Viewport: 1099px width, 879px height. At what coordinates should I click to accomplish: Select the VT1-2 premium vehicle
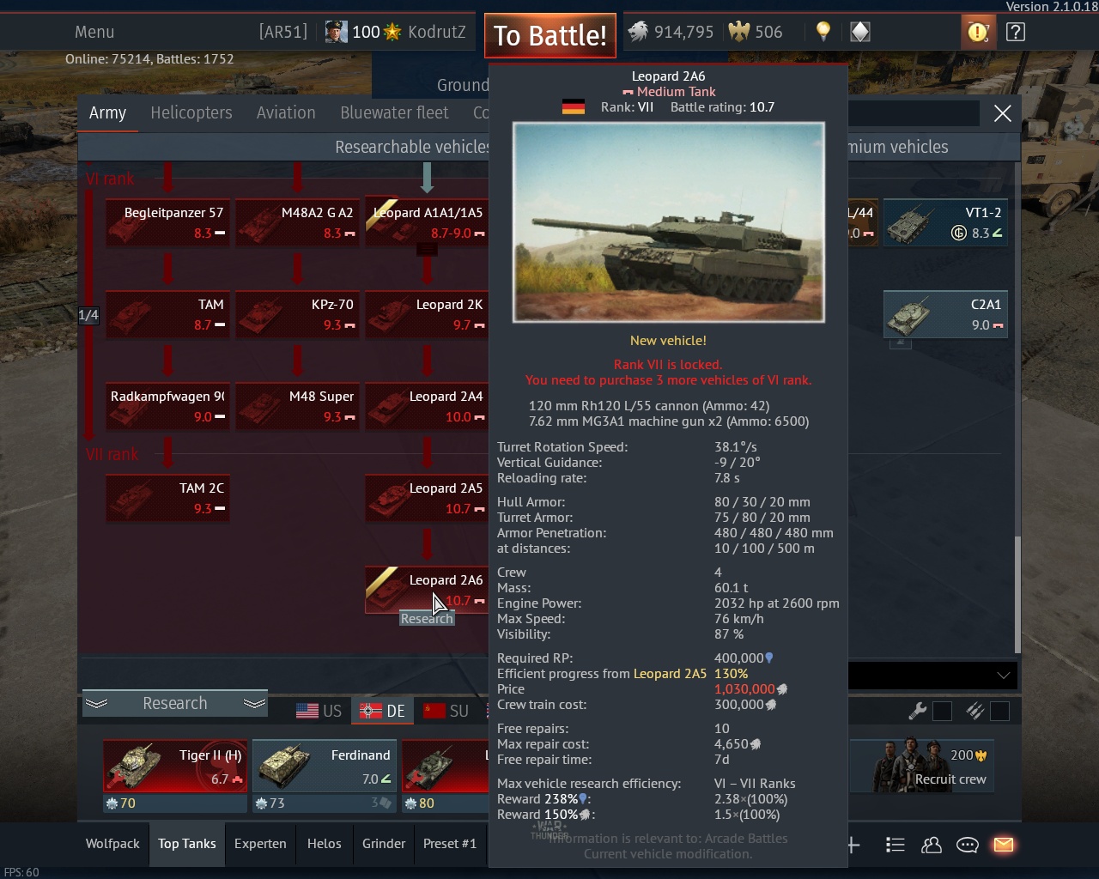click(x=945, y=222)
